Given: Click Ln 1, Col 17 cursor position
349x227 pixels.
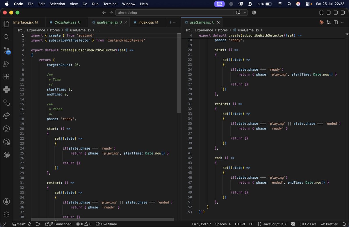Looking at the screenshot, I should click(x=202, y=224).
